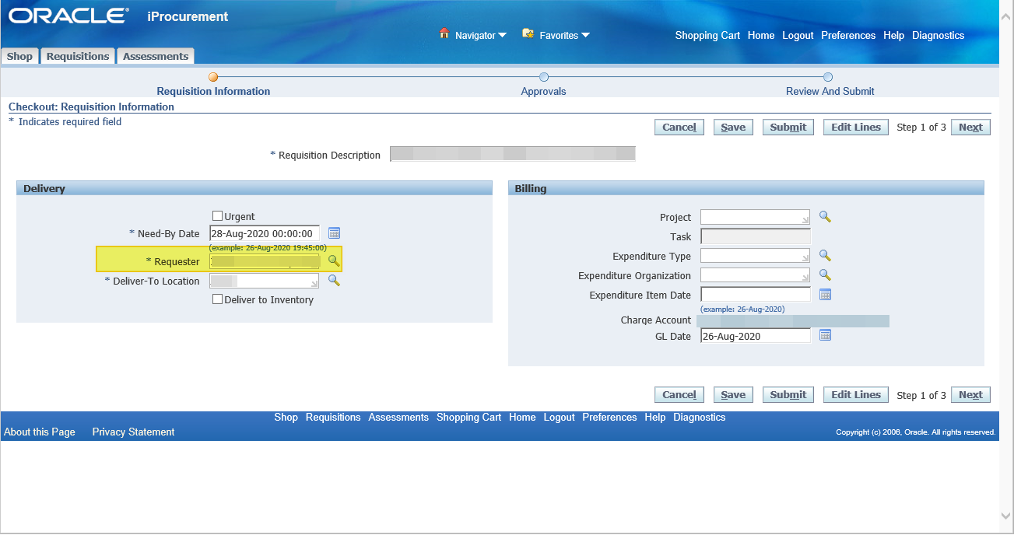The width and height of the screenshot is (1014, 535).
Task: Click the bottom Save button
Action: 733,395
